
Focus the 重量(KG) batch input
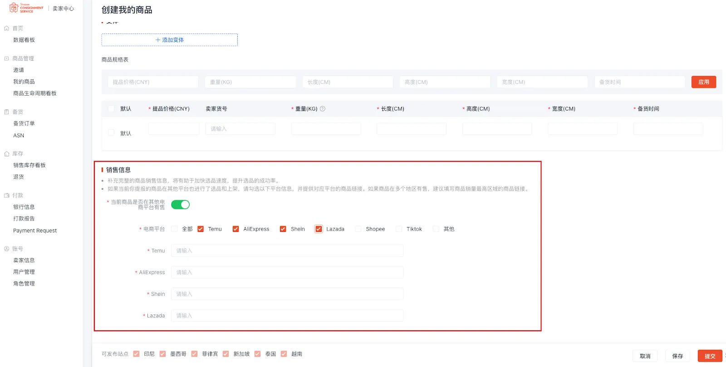(250, 82)
